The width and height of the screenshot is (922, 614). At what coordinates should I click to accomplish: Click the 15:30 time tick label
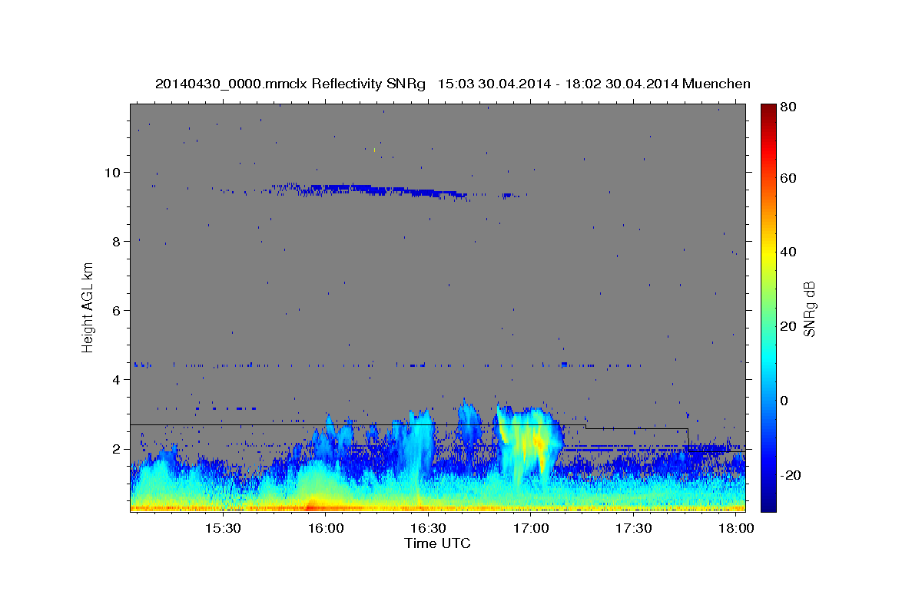pos(224,529)
